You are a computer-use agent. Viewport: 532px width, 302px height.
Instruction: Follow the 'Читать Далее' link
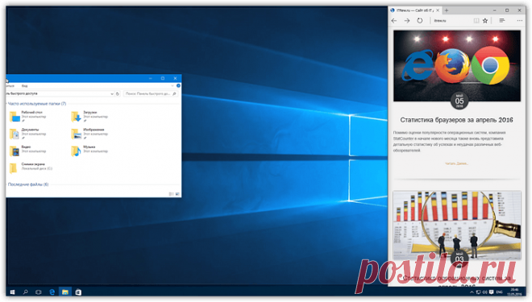click(x=456, y=163)
